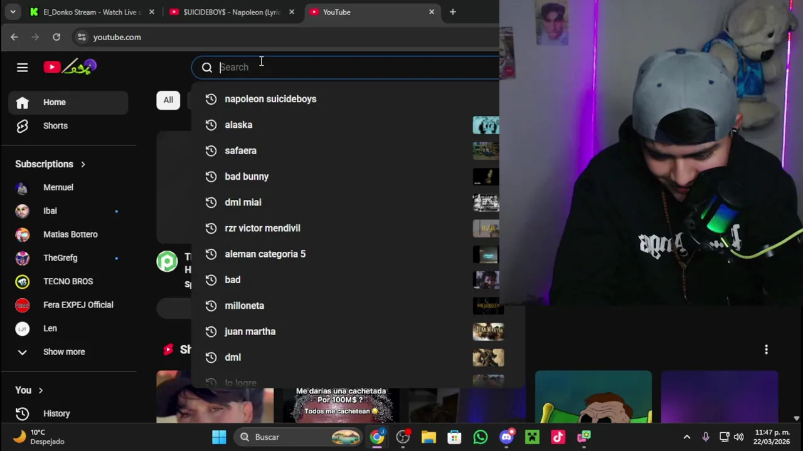Open TikTok from the taskbar
The image size is (803, 451).
point(558,437)
